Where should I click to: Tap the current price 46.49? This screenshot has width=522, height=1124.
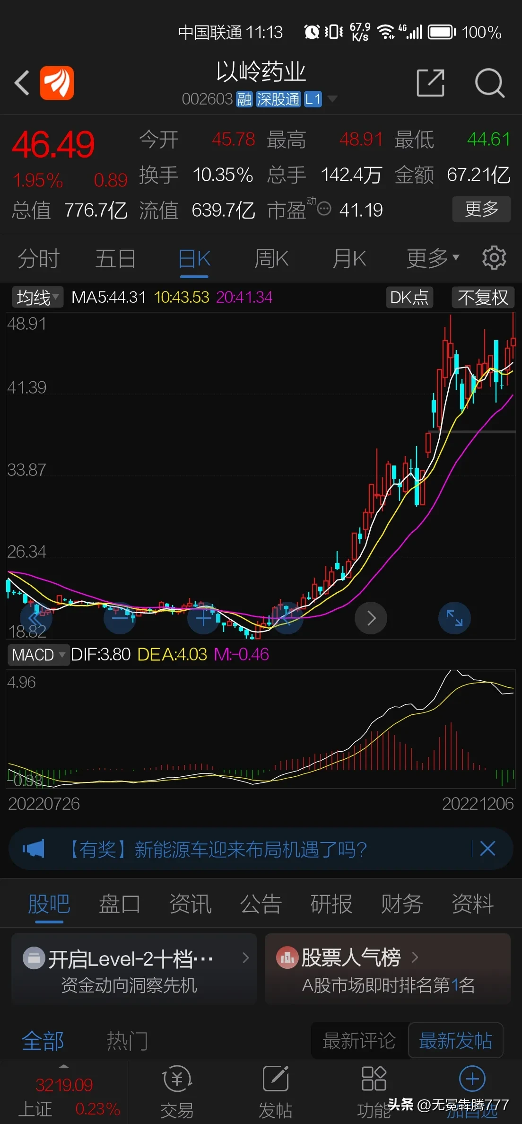coord(53,144)
